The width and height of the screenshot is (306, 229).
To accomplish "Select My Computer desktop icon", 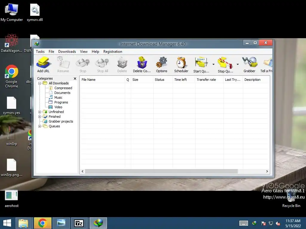I will click(x=12, y=13).
